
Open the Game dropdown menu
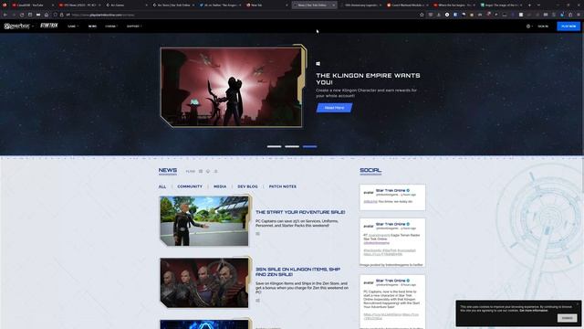pyautogui.click(x=73, y=27)
